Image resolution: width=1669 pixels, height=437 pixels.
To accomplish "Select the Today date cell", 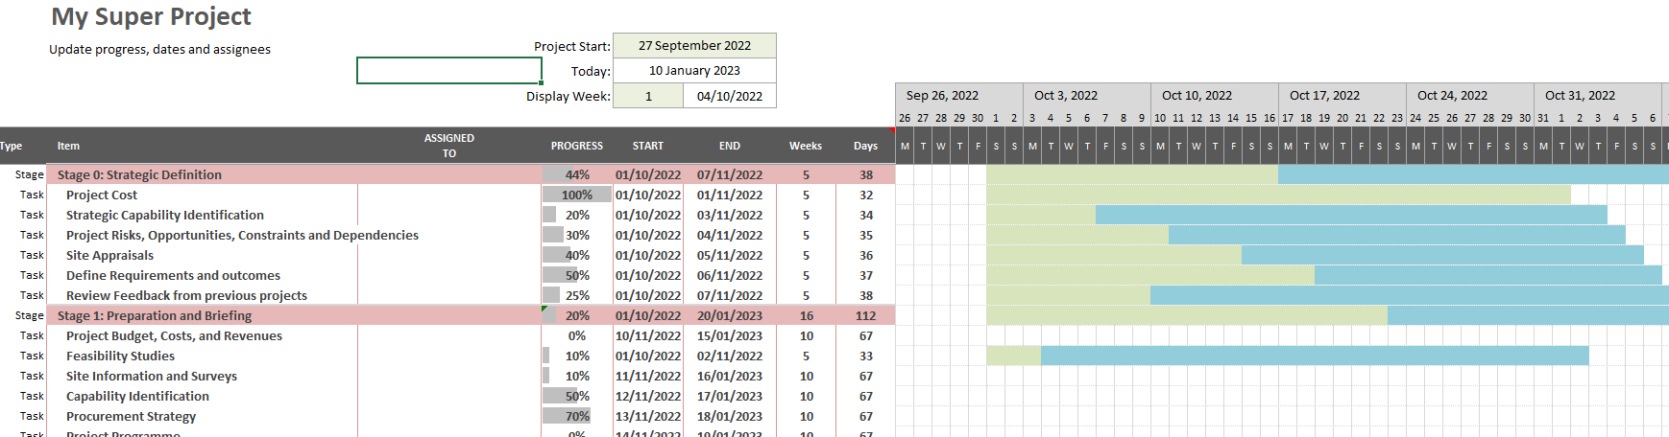I will 694,71.
